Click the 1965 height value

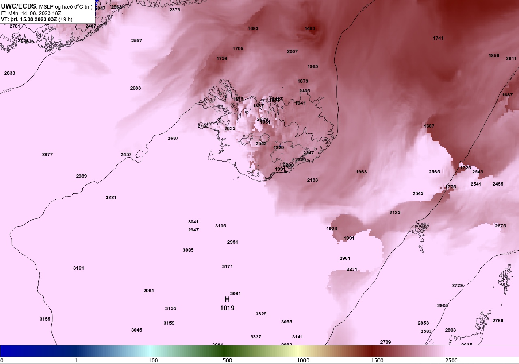[313, 66]
